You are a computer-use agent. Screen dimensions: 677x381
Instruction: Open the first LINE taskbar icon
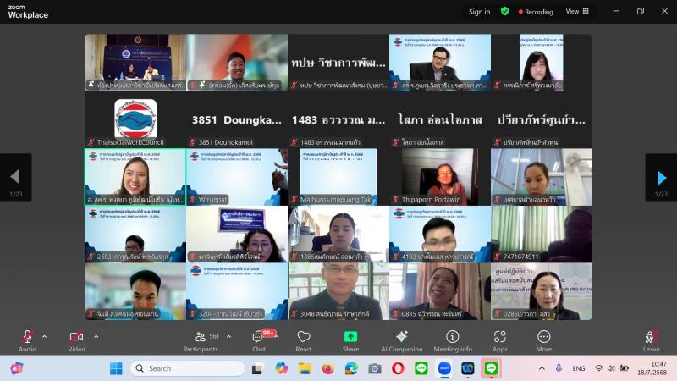coord(421,368)
